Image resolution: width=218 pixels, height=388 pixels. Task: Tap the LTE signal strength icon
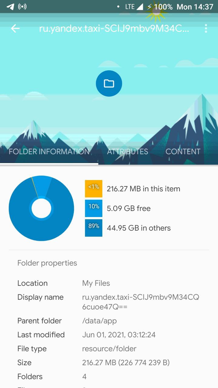tap(140, 7)
